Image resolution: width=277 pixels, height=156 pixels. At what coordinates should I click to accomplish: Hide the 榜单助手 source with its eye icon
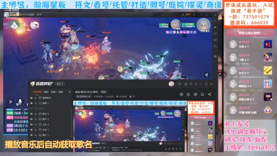click(32, 98)
